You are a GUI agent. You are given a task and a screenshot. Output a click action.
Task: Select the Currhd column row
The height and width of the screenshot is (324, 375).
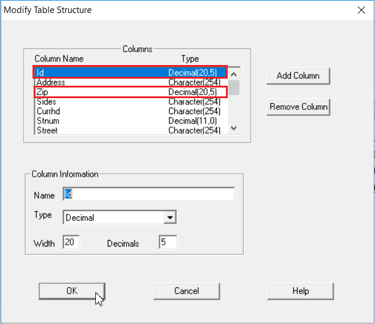pyautogui.click(x=131, y=111)
